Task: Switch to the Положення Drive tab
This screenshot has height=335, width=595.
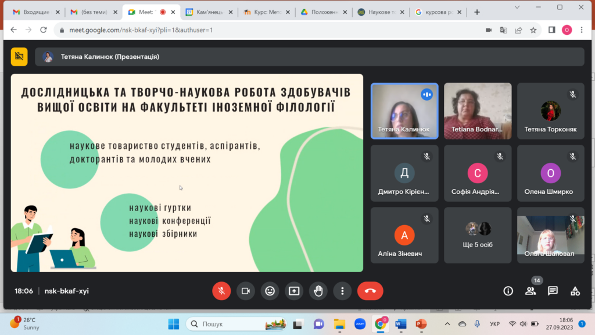Action: click(322, 12)
